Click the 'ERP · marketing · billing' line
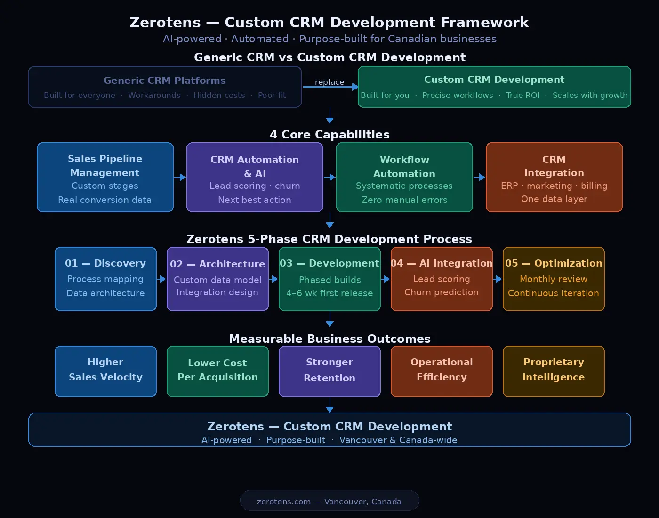This screenshot has height=518, width=659. click(554, 186)
